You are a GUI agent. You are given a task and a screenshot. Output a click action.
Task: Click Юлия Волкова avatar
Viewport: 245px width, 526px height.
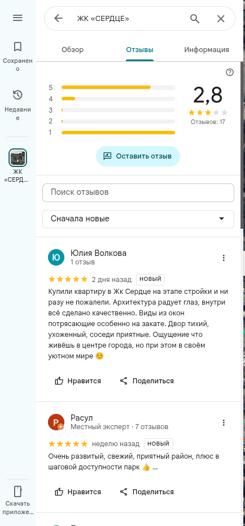pyautogui.click(x=56, y=257)
